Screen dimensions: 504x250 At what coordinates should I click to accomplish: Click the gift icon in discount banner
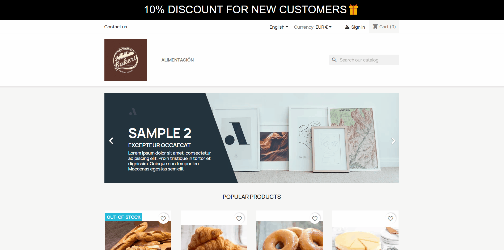pyautogui.click(x=353, y=10)
